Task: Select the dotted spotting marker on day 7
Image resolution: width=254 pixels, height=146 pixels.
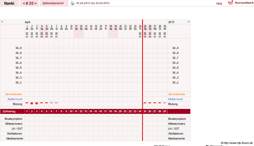Action: (x=56, y=103)
